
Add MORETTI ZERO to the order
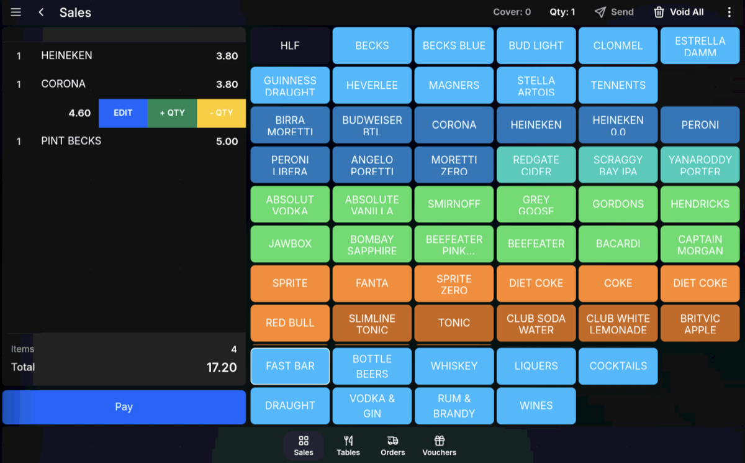point(454,165)
